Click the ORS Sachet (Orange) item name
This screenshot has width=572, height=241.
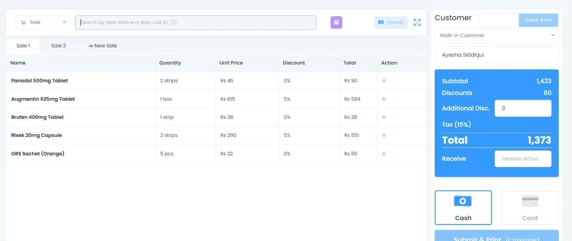[38, 154]
